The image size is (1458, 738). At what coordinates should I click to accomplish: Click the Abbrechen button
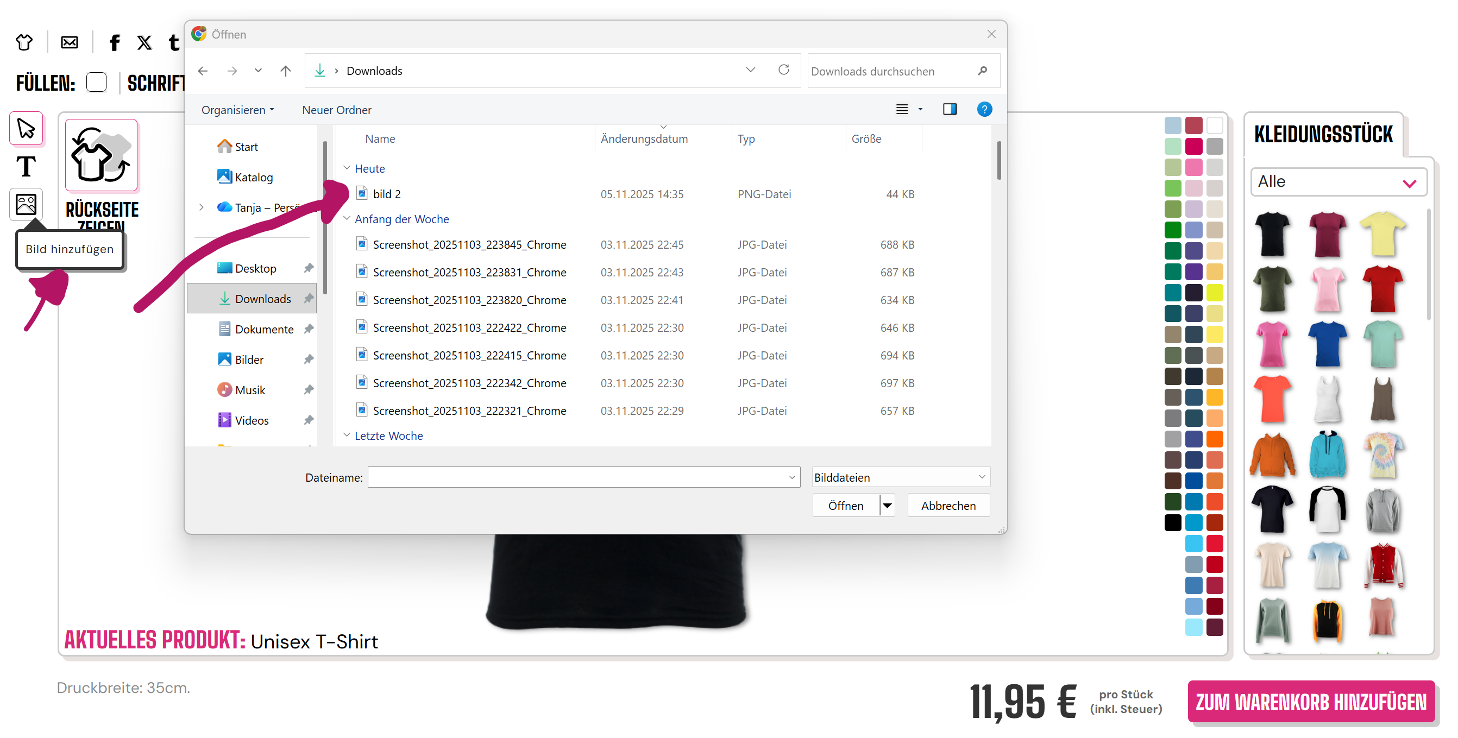(x=948, y=506)
